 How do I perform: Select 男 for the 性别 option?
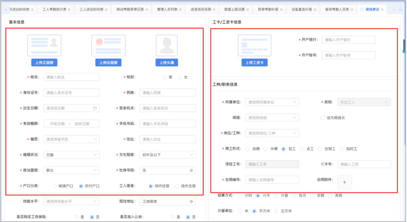coord(164,77)
